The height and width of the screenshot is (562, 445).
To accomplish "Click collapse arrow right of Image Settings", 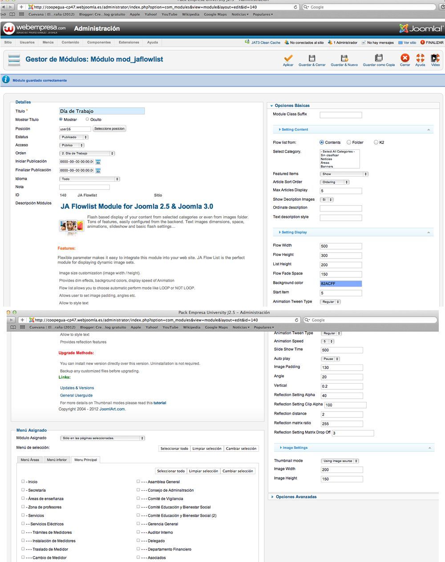I will coord(429,448).
